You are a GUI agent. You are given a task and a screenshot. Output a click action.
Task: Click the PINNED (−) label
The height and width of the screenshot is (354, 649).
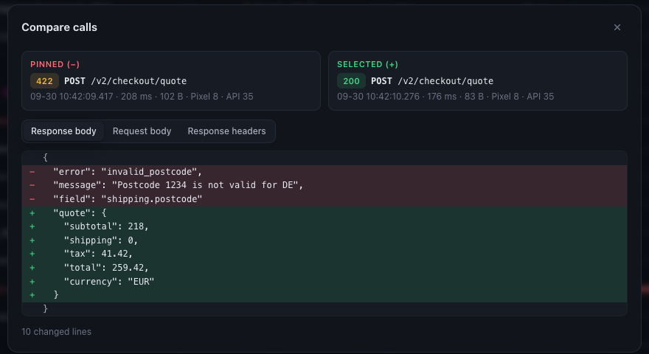[x=55, y=64]
